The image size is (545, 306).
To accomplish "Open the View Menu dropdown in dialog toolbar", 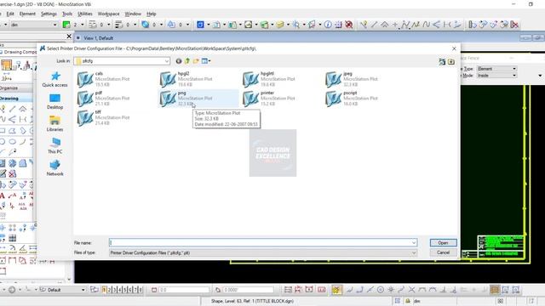I will click(x=206, y=61).
